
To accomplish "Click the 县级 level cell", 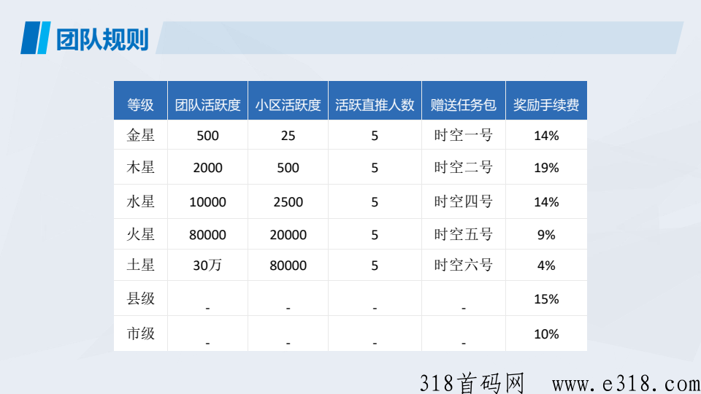I will pos(140,298).
